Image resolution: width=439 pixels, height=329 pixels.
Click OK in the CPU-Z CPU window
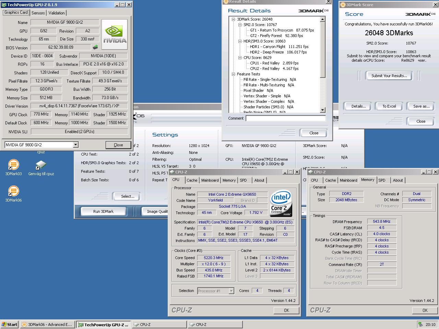click(x=286, y=310)
